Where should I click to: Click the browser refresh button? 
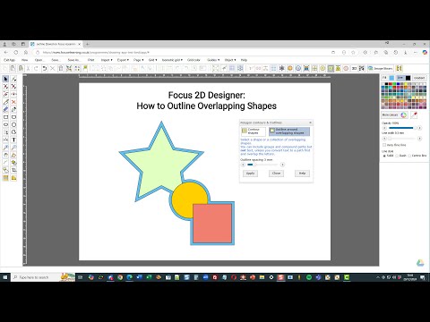coord(16,52)
